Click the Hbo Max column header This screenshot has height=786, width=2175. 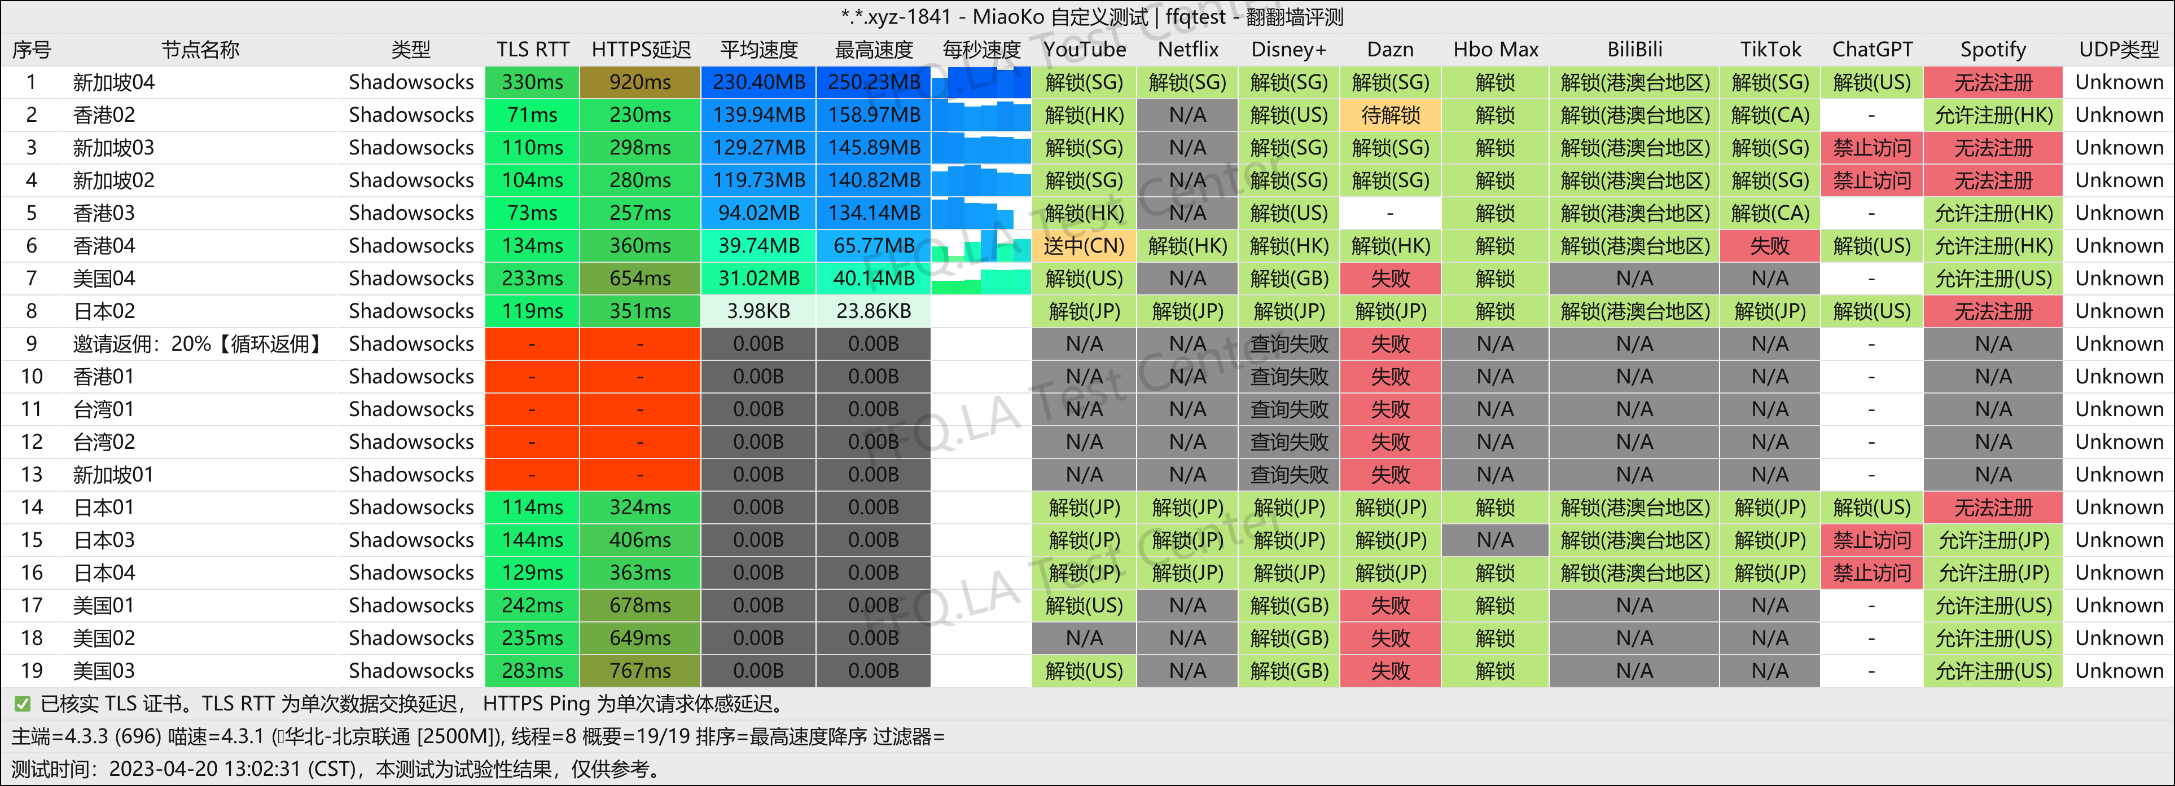(x=1494, y=50)
